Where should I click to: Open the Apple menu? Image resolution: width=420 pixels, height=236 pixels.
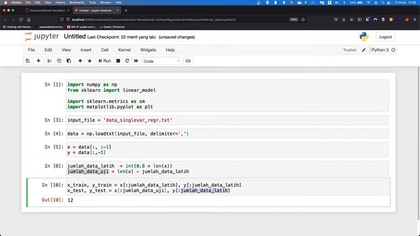(x=5, y=3)
